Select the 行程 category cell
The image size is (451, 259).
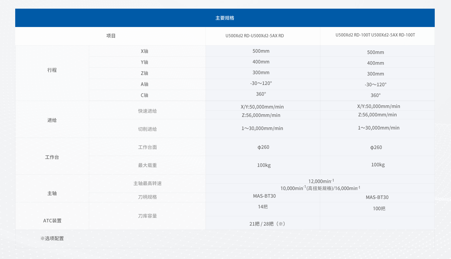(52, 70)
